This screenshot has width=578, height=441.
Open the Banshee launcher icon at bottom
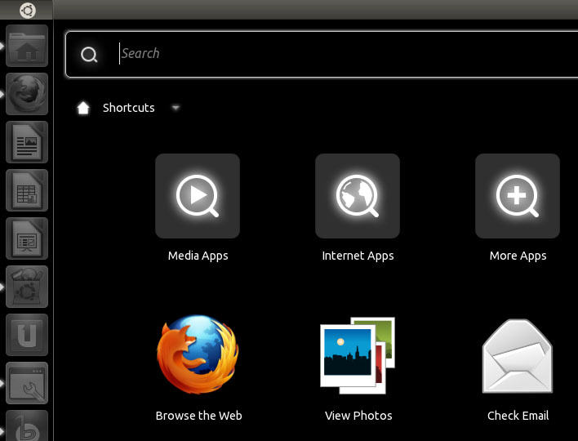(27, 425)
